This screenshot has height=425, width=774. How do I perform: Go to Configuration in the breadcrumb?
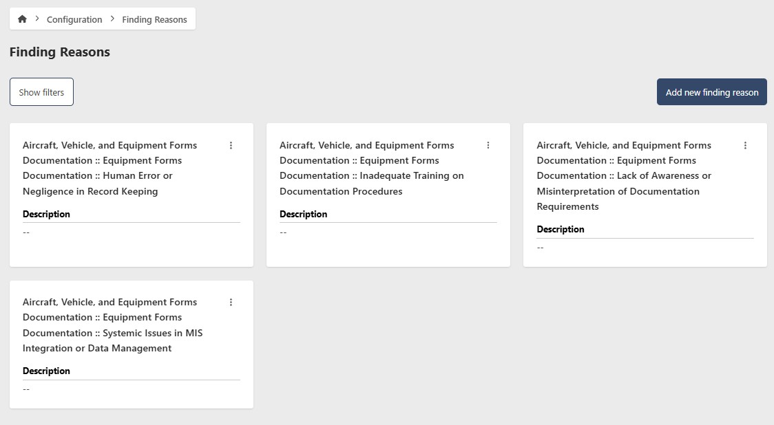pos(74,20)
